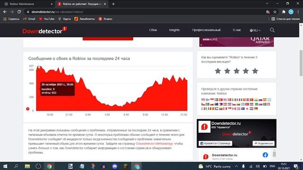This screenshot has height=170, width=303.
Task: Rate Roblox three stars
Action: pos(237,71)
